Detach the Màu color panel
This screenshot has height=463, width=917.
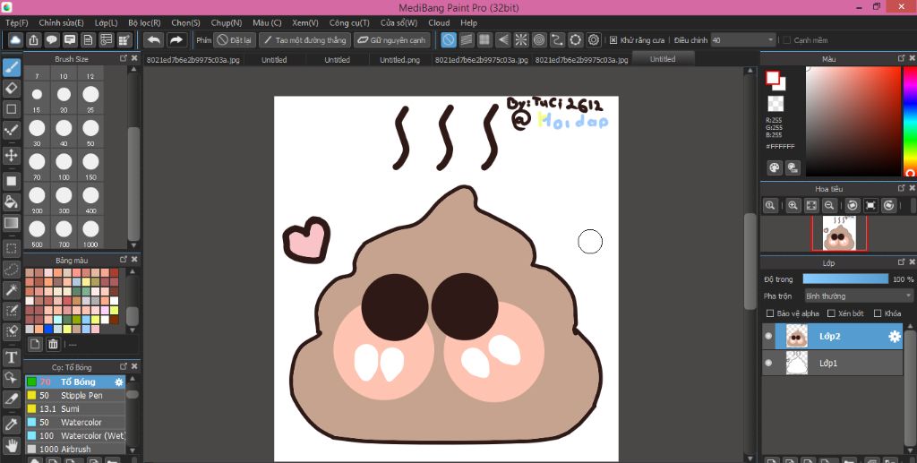901,58
